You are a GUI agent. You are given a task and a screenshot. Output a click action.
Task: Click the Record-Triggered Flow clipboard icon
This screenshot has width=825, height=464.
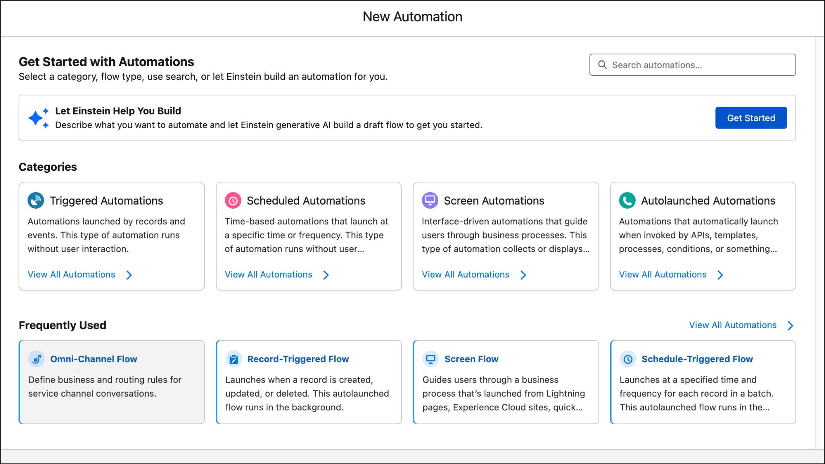(x=234, y=359)
